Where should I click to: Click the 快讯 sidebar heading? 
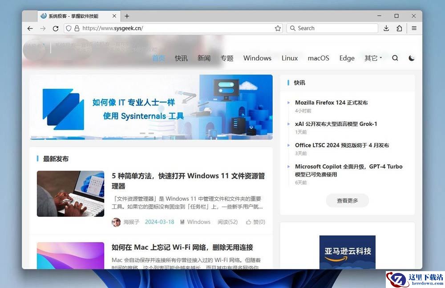pos(299,83)
